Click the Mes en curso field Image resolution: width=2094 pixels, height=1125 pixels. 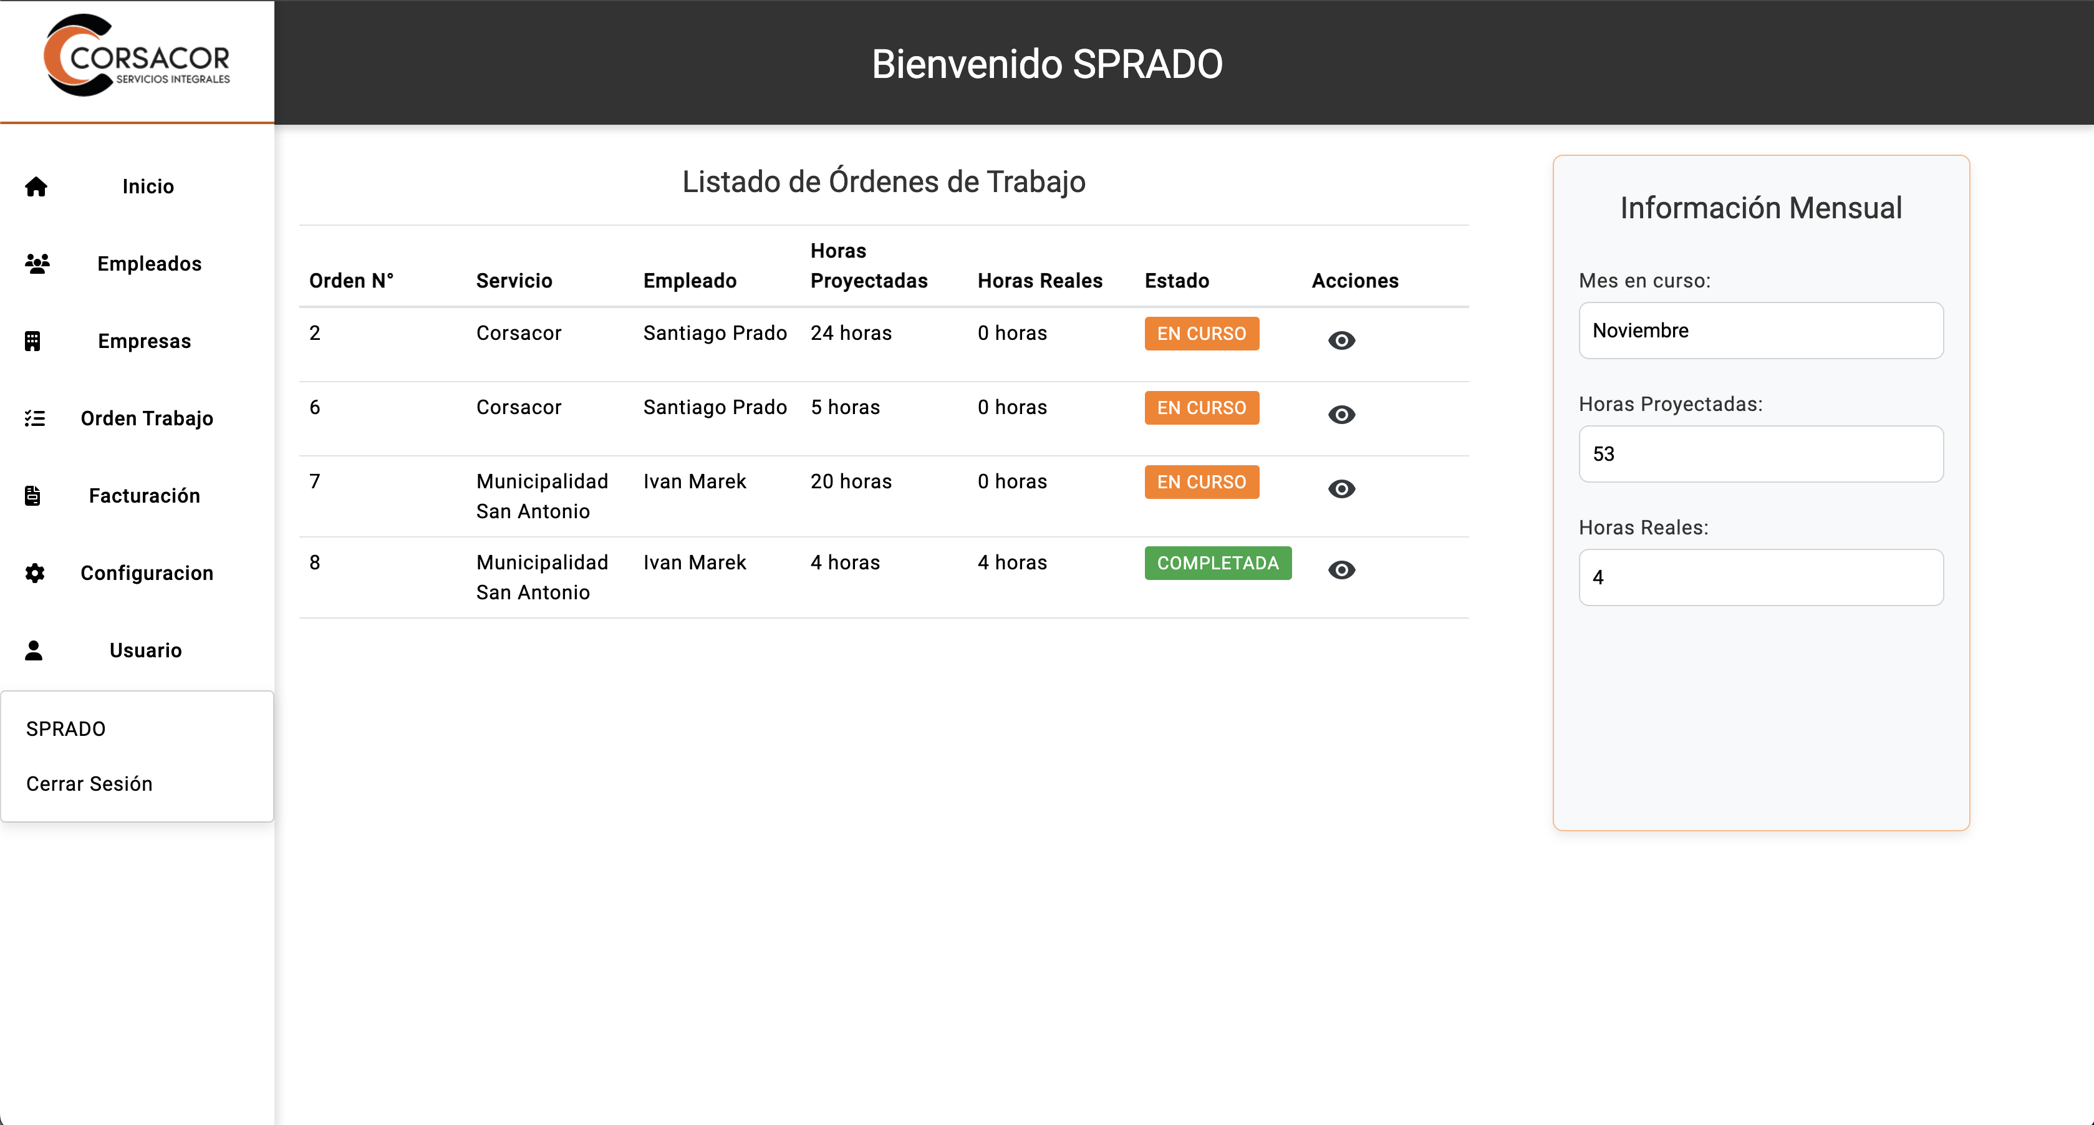[1760, 331]
